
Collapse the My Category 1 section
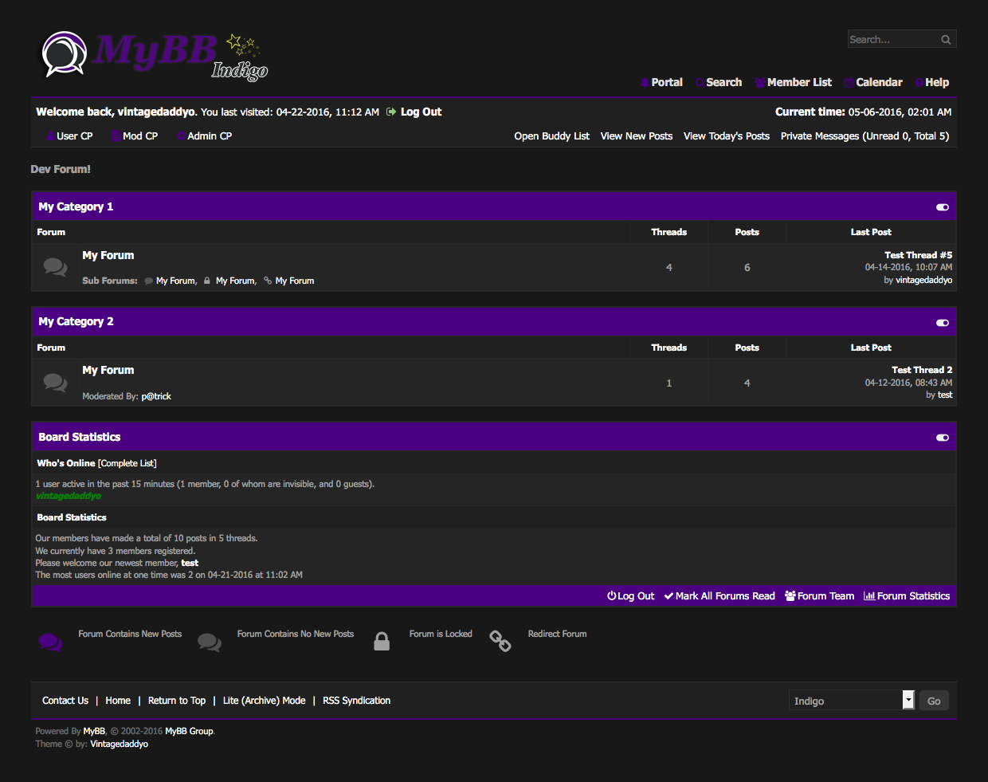point(943,207)
